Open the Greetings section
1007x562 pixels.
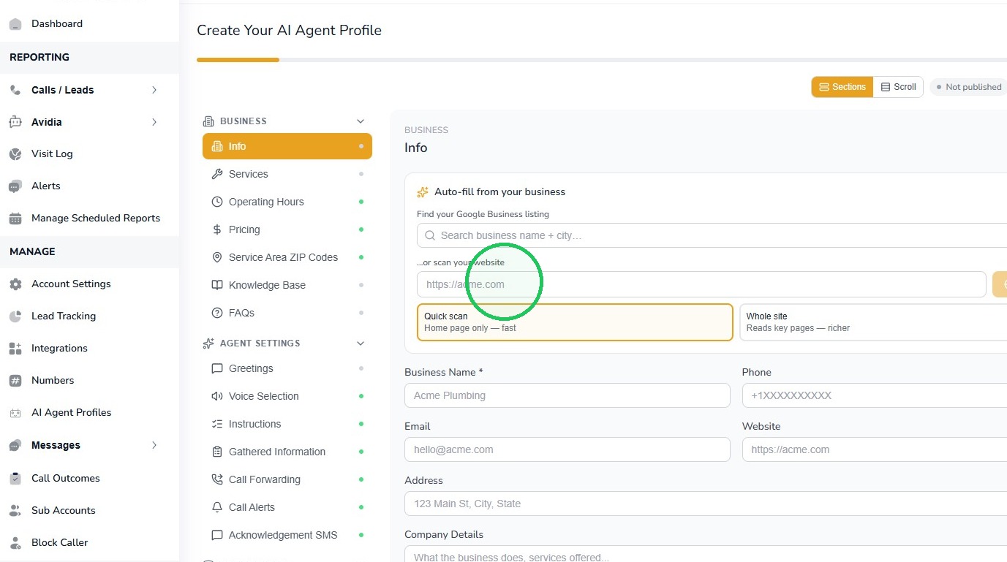click(x=287, y=368)
